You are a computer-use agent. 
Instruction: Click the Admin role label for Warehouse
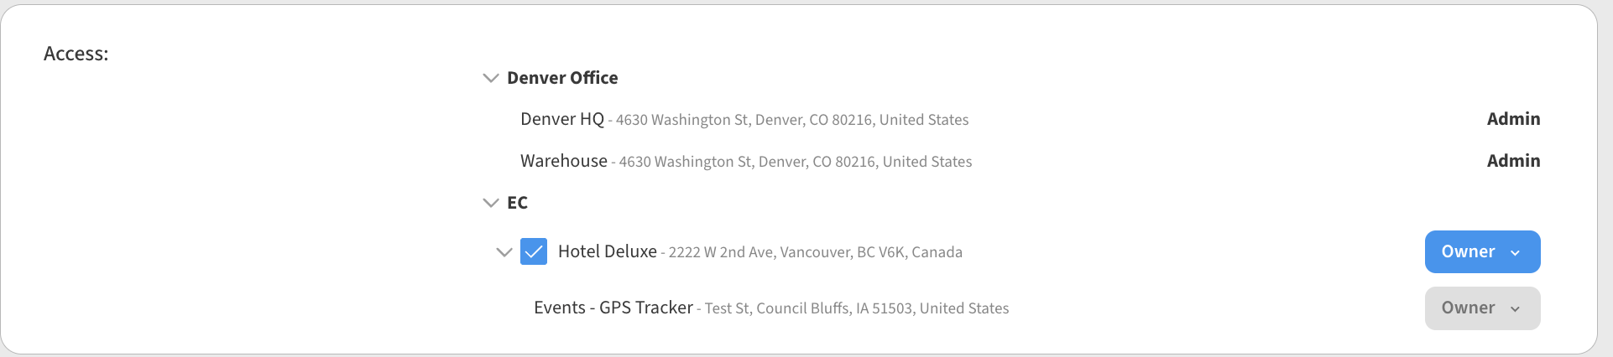tap(1513, 161)
